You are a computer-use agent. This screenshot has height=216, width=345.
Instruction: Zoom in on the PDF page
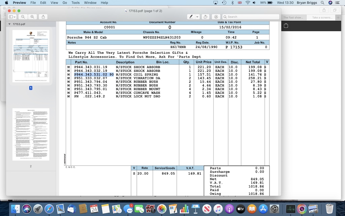(32, 17)
